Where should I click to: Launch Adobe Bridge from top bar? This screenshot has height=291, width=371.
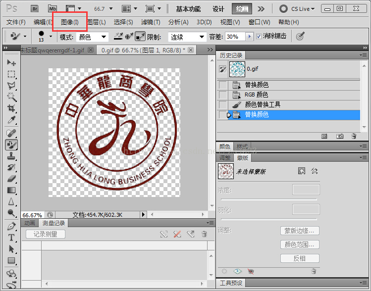35,9
